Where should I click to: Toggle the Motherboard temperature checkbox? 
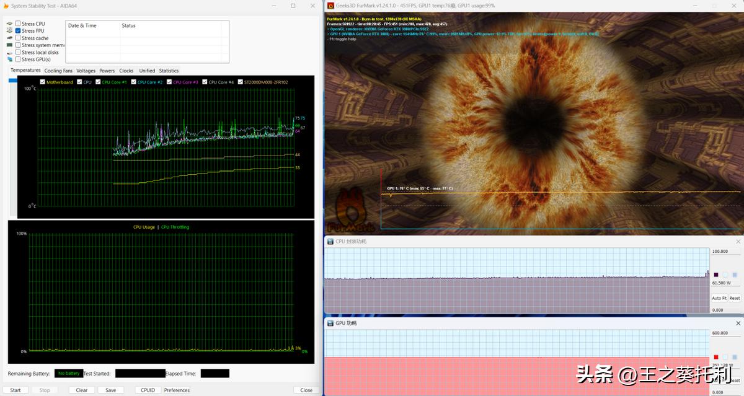(42, 82)
